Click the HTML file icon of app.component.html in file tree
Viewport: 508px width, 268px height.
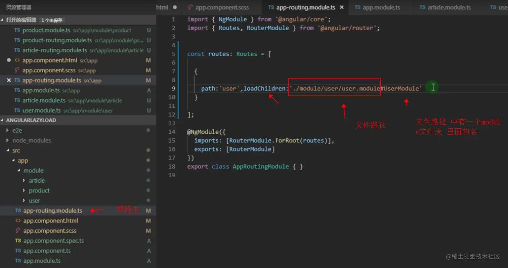(18, 221)
